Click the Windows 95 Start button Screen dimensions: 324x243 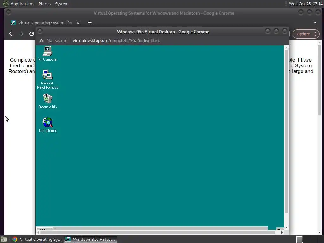pyautogui.click(x=45, y=229)
